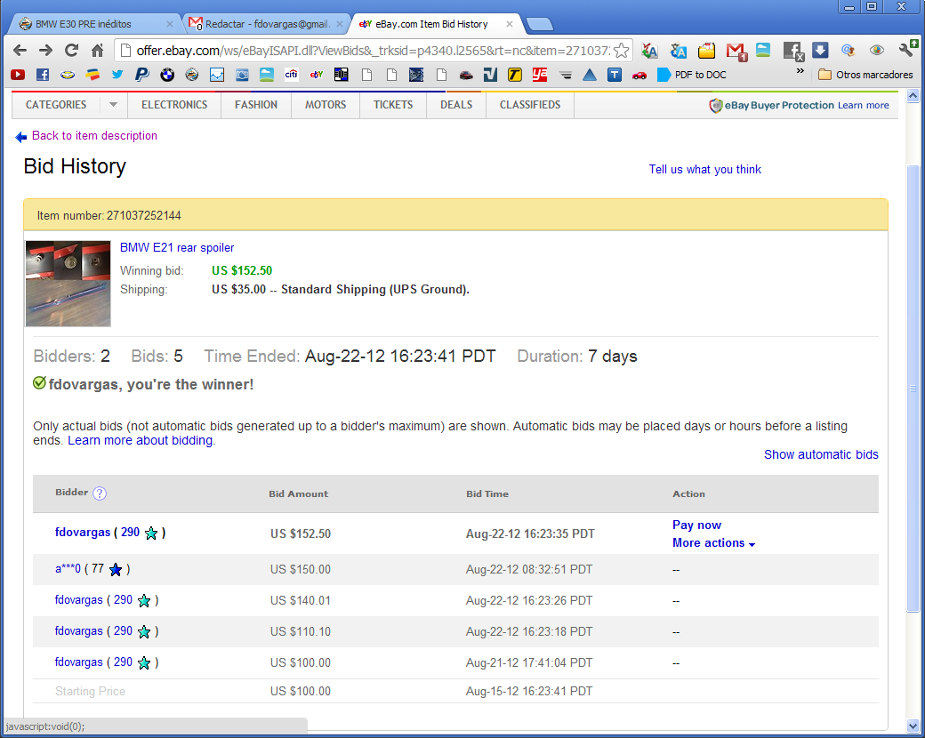Click Show automatic bids link

click(821, 454)
